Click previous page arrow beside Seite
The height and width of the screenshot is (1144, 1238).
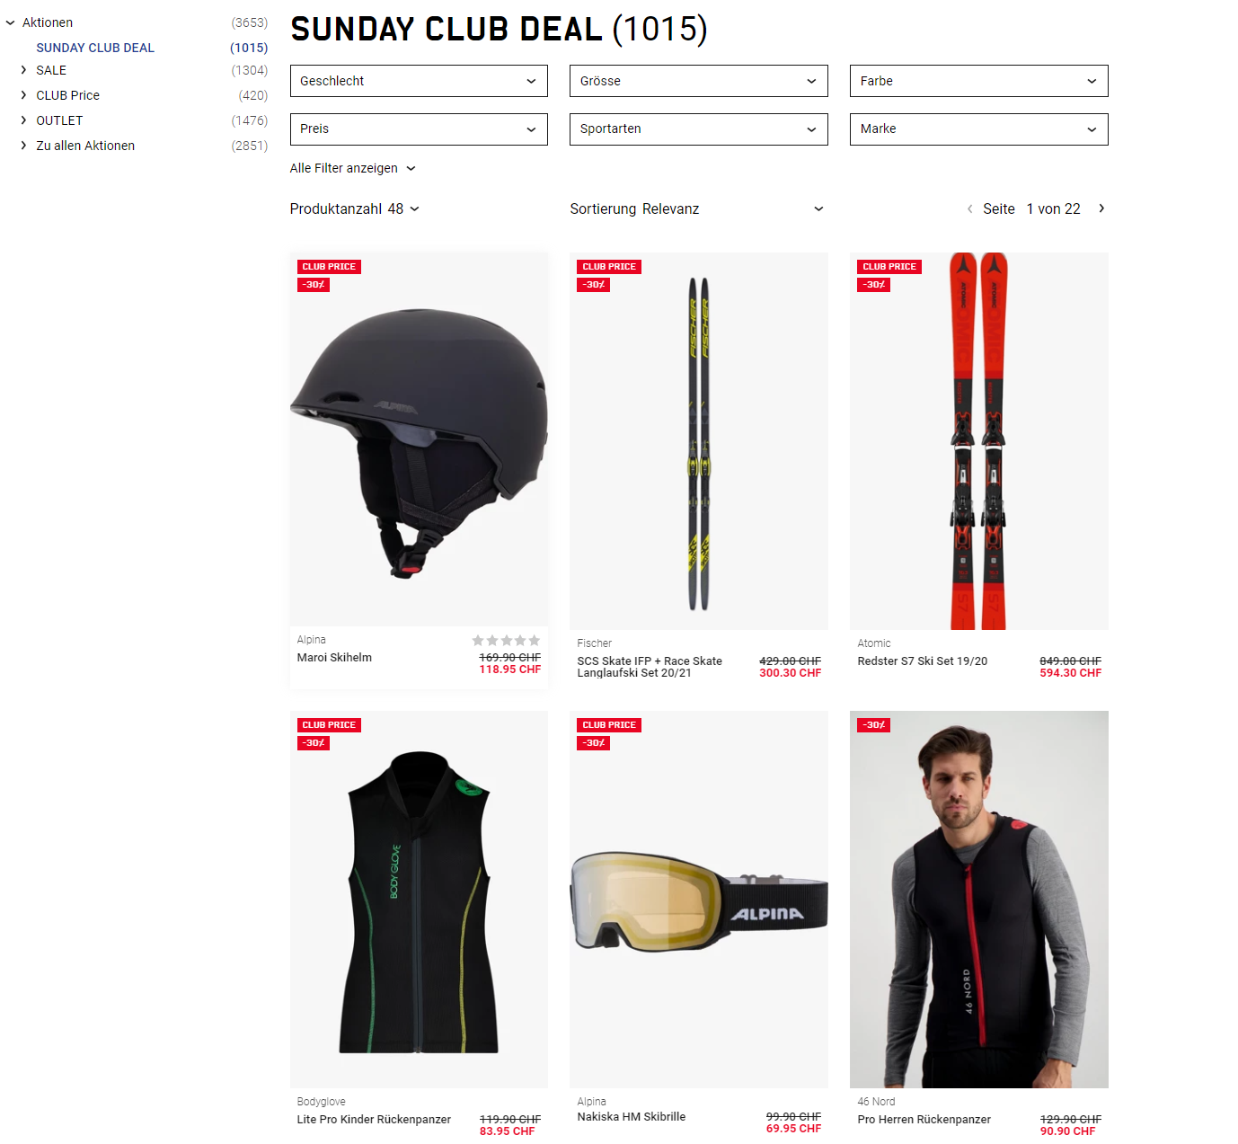[x=969, y=208]
